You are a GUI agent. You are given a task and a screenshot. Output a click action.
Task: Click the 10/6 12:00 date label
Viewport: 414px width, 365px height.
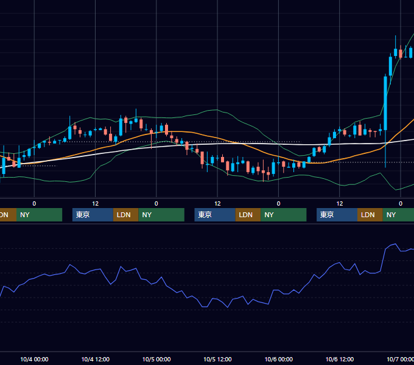[x=340, y=359]
